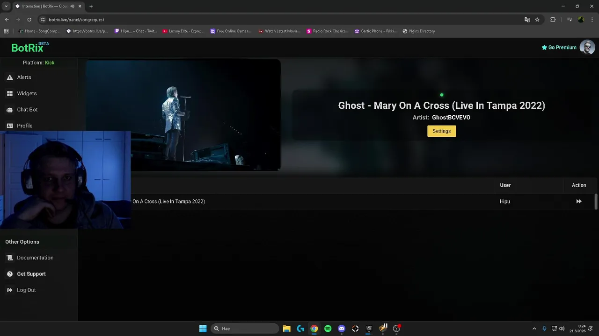Viewport: 599px width, 336px height.
Task: Click the Profile card icon
Action: 10,126
